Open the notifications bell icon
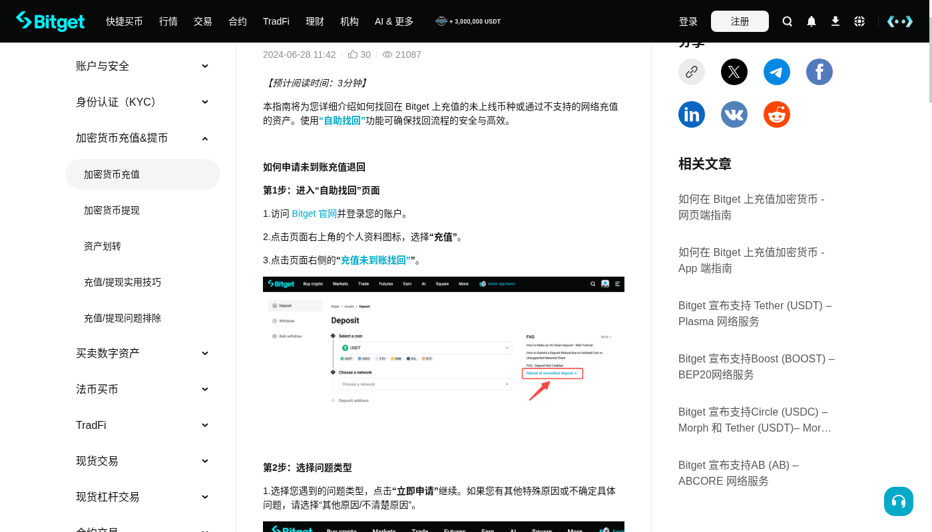The image size is (932, 532). coord(812,21)
